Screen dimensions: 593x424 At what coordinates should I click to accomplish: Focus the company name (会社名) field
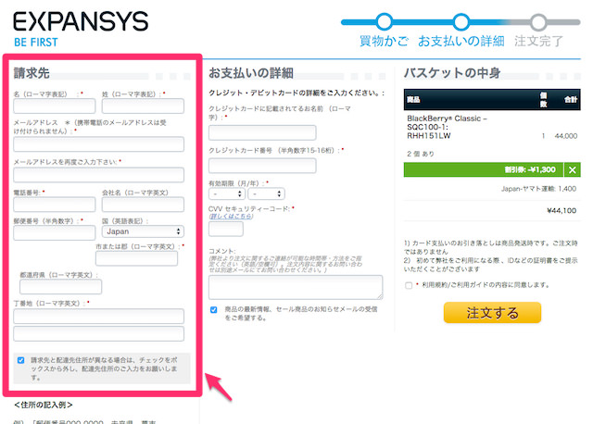pyautogui.click(x=143, y=205)
